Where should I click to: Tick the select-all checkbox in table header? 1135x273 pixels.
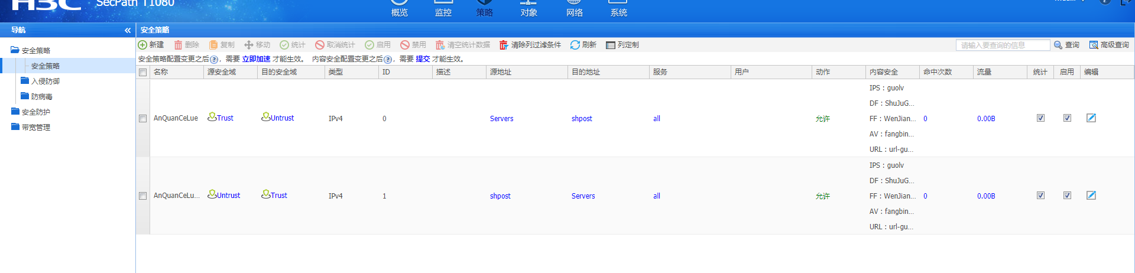click(x=142, y=72)
